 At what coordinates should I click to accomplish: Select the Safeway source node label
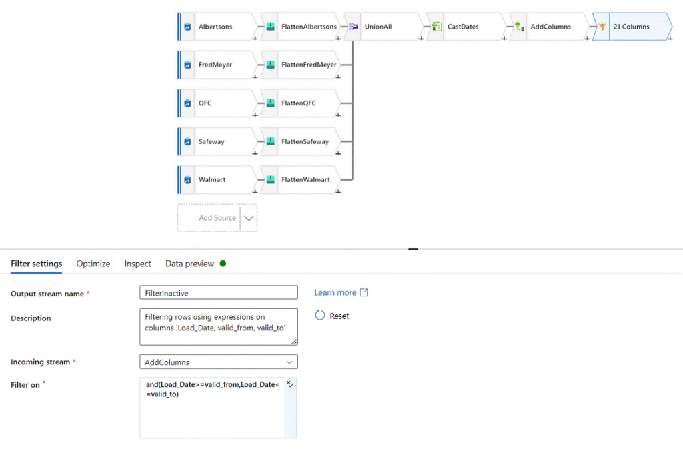211,141
